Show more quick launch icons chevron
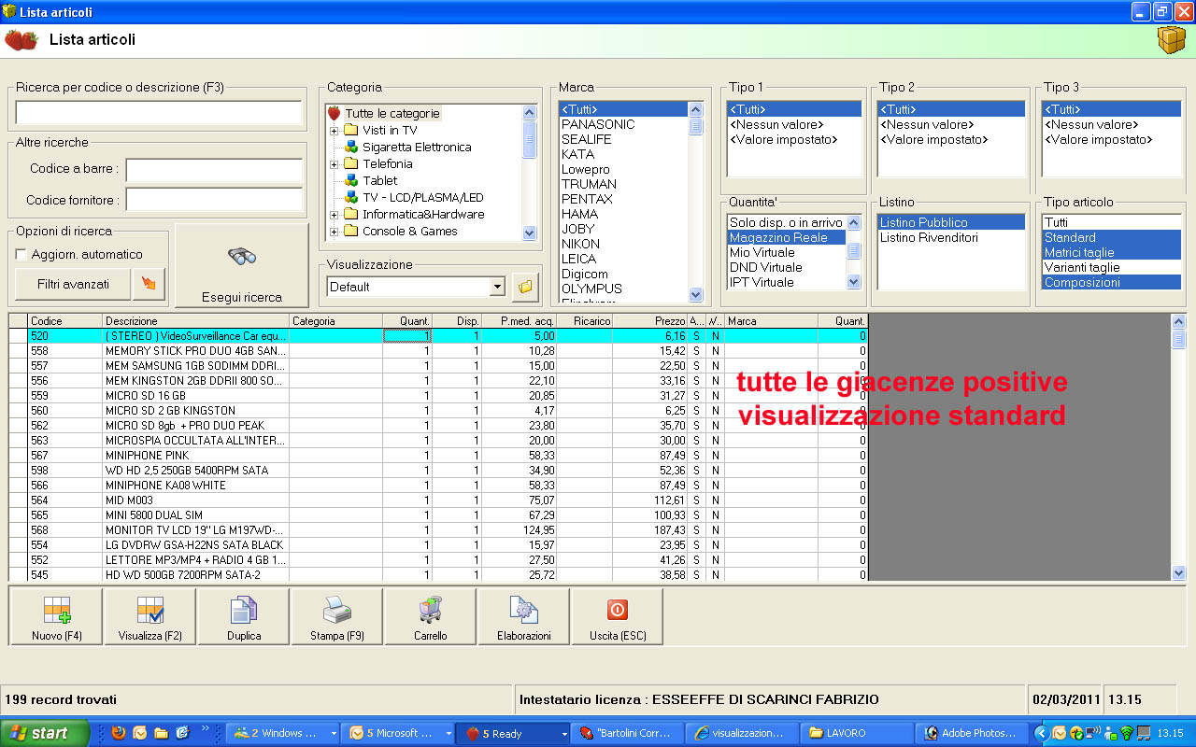 (206, 729)
